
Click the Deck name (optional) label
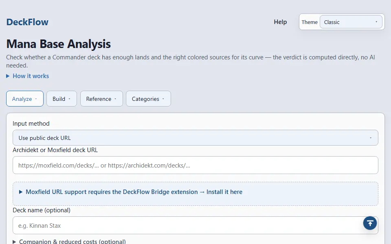42,210
